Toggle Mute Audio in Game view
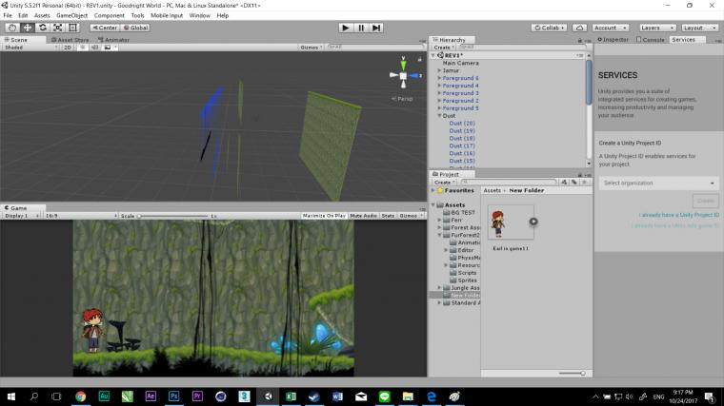The width and height of the screenshot is (724, 406). point(363,216)
